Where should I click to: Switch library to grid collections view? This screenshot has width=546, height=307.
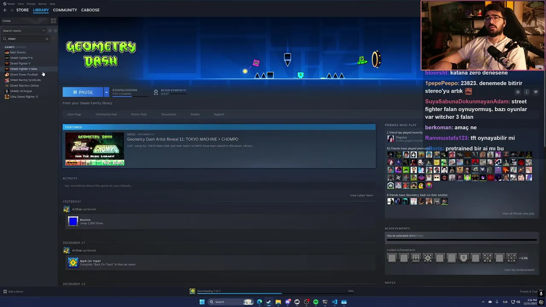[x=53, y=20]
